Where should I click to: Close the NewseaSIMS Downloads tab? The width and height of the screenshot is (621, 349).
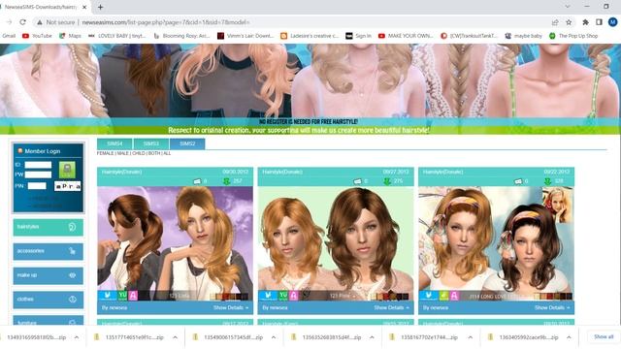pos(84,7)
